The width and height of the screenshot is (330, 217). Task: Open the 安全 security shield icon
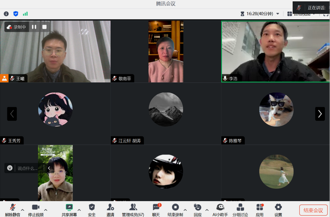click(91, 208)
